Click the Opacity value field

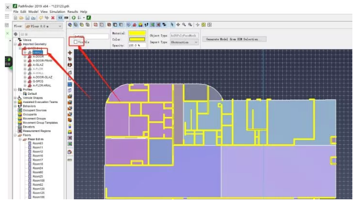(x=137, y=45)
